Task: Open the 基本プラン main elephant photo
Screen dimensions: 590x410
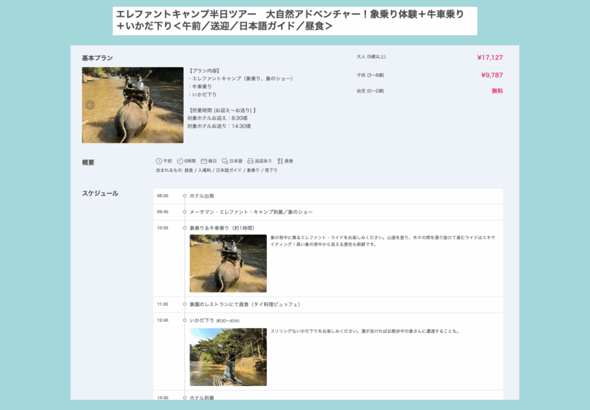Action: [x=133, y=105]
